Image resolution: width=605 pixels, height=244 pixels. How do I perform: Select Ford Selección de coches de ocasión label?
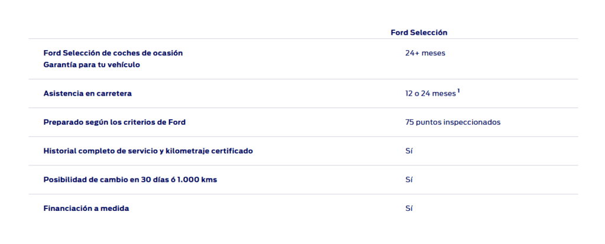coord(113,53)
